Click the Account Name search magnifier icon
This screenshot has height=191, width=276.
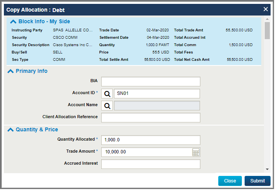coord(107,106)
